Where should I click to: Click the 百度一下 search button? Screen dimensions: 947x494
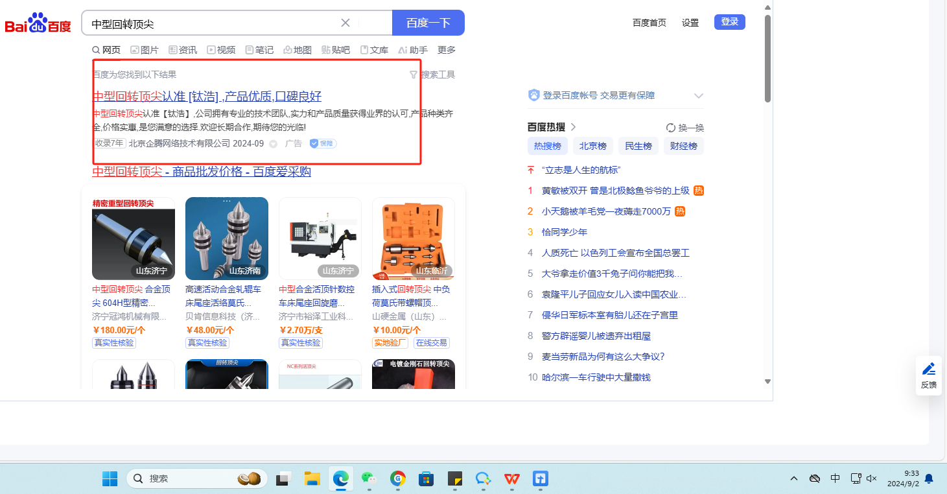(428, 23)
